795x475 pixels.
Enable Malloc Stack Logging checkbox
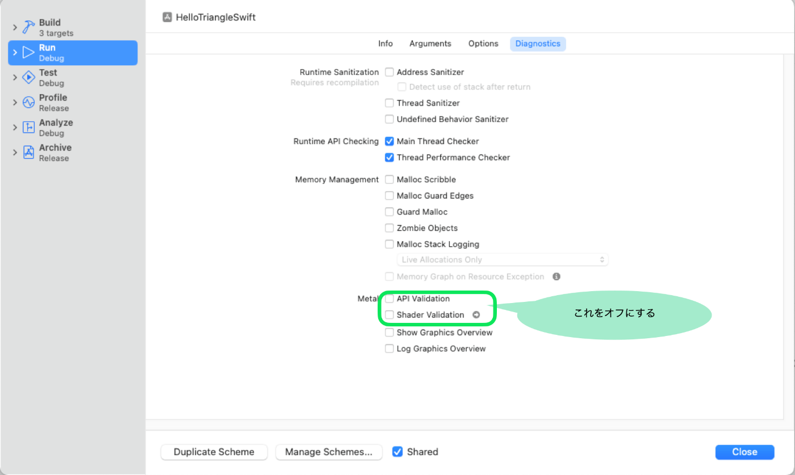[x=390, y=244]
